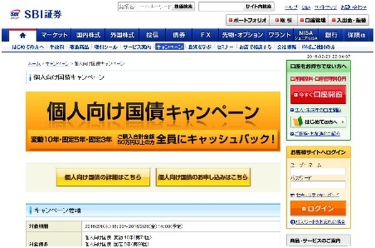The width and height of the screenshot is (375, 248).
Task: Select サービス案内 in the sub navigation
Action: pyautogui.click(x=137, y=47)
